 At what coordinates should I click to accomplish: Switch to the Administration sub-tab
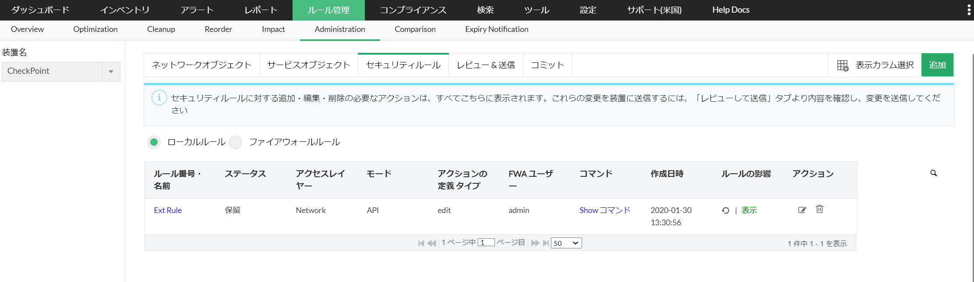click(x=340, y=29)
